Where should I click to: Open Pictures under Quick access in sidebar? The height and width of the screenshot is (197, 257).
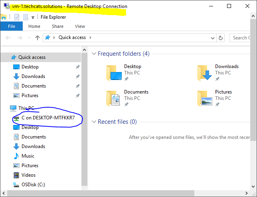[x=30, y=96]
